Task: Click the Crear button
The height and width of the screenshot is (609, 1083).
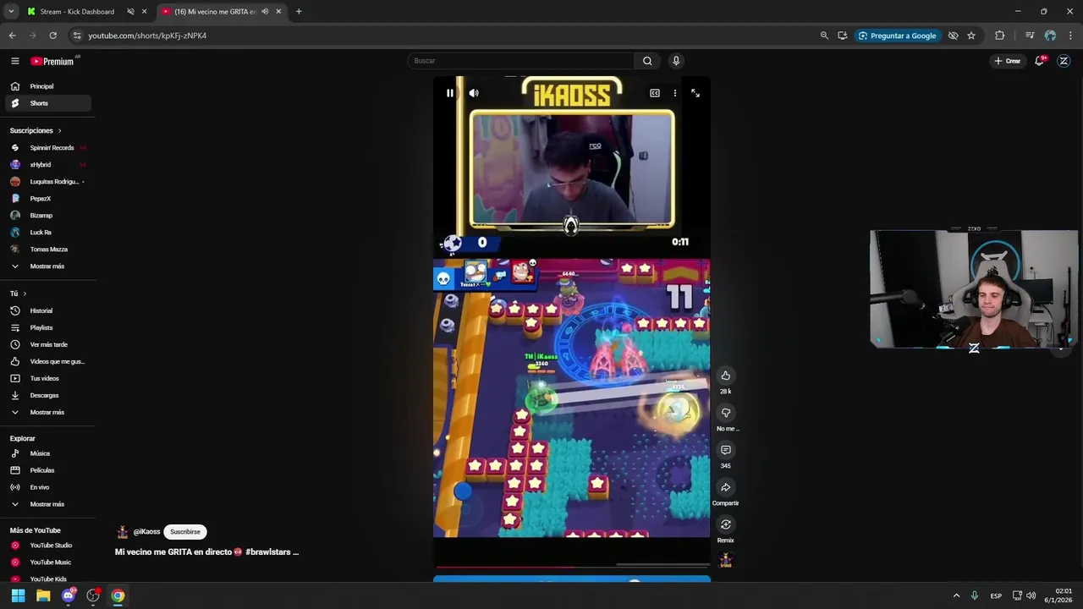Action: pyautogui.click(x=1007, y=61)
